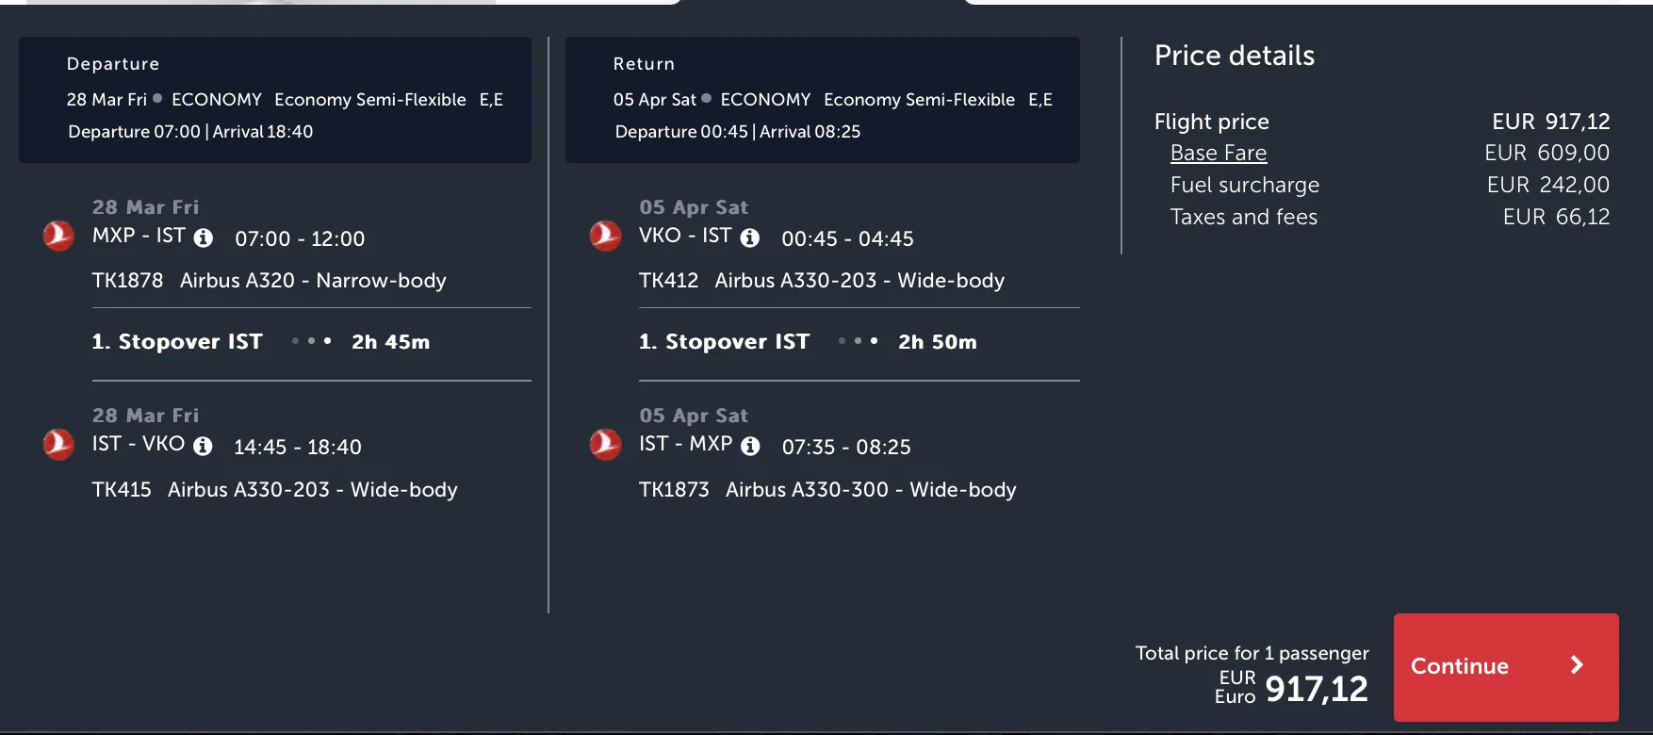
Task: Click info icon next to MXP - IST
Action: pos(203,238)
